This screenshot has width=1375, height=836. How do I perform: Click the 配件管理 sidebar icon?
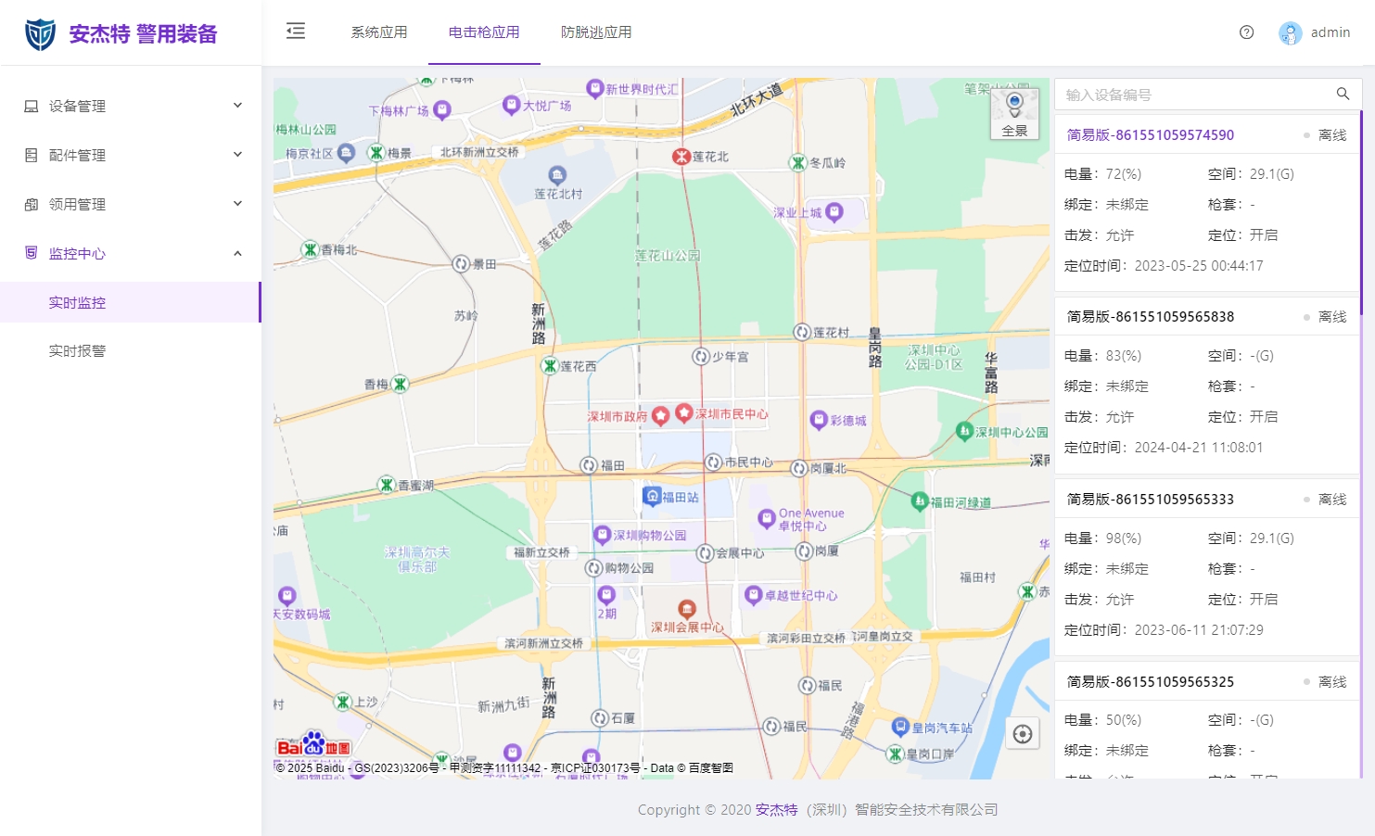(32, 156)
